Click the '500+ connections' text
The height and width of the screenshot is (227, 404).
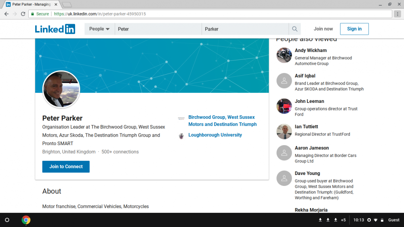tap(120, 152)
